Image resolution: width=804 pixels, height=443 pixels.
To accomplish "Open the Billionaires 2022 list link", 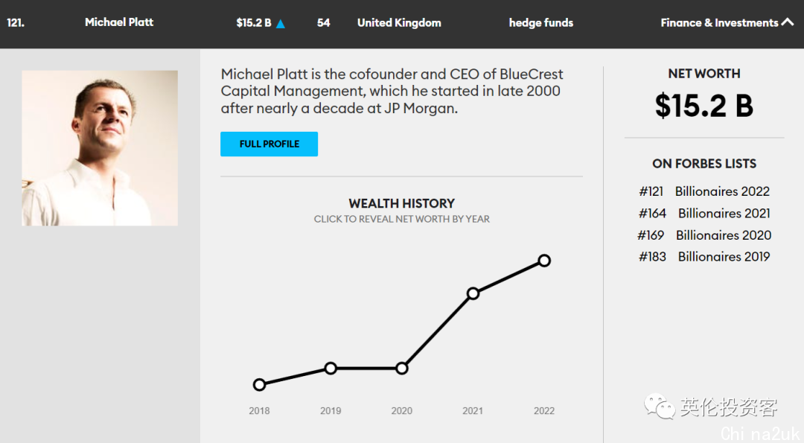I will coord(722,191).
